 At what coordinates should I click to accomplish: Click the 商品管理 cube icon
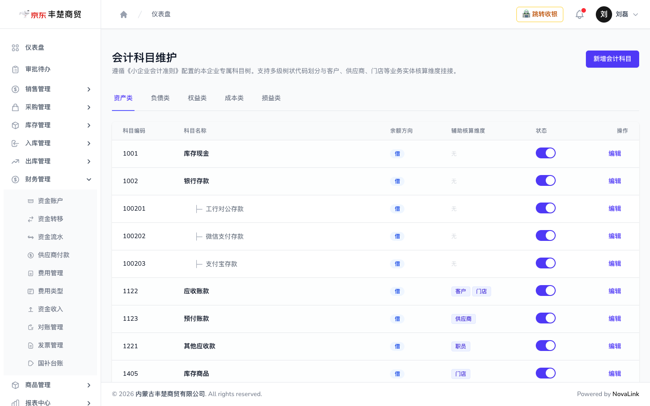pyautogui.click(x=15, y=385)
